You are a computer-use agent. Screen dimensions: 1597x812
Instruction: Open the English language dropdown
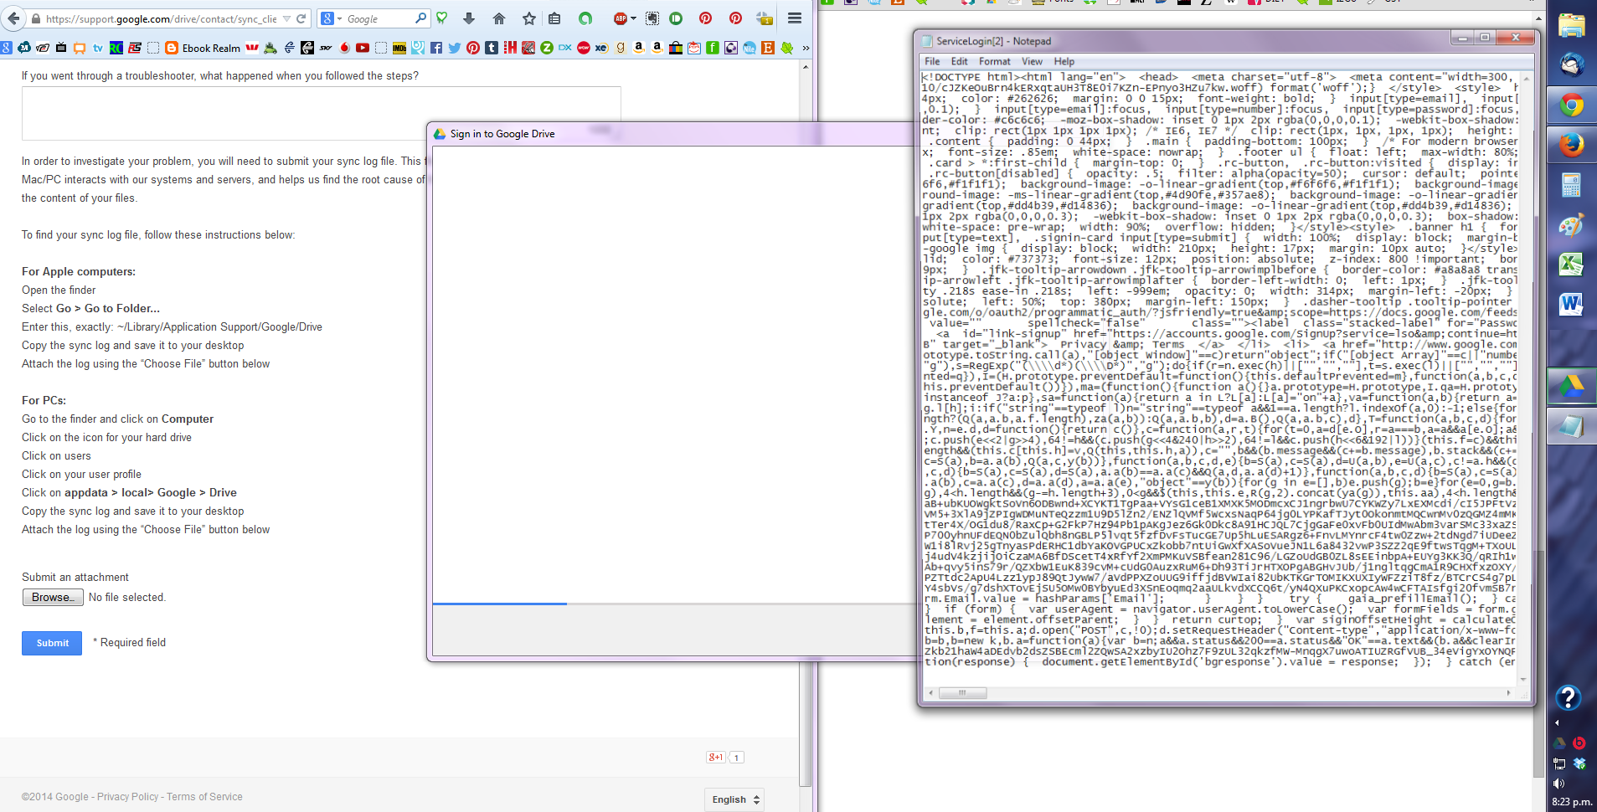pyautogui.click(x=734, y=799)
